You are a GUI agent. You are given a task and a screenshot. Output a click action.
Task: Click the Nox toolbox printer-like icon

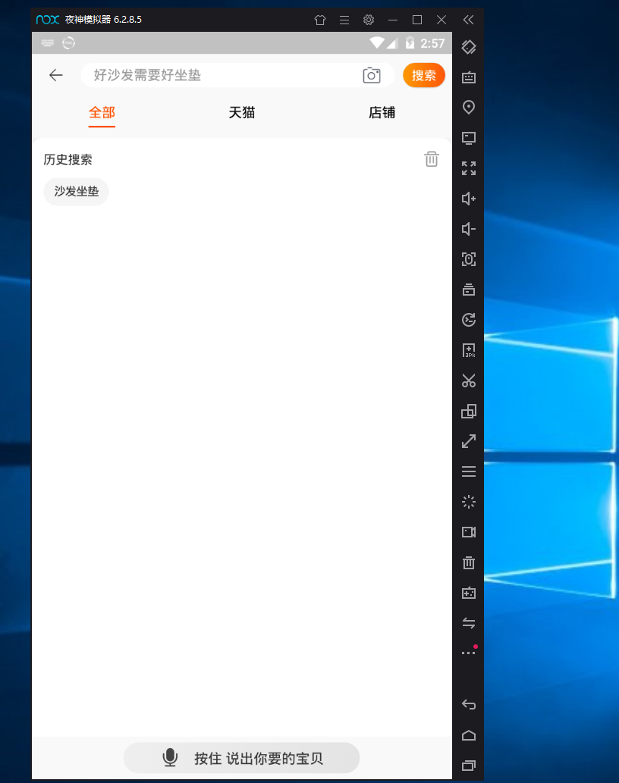tap(469, 290)
